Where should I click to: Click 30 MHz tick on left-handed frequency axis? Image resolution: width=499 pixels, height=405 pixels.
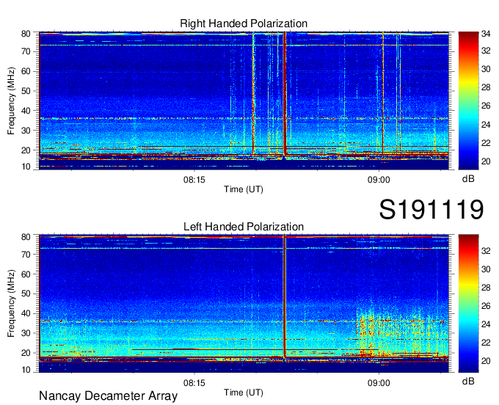[x=26, y=333]
